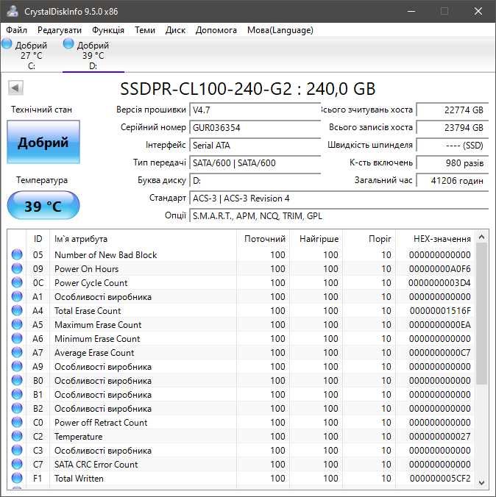The width and height of the screenshot is (496, 497).
Task: Click the status orb for attribute C3
Action: (17, 450)
